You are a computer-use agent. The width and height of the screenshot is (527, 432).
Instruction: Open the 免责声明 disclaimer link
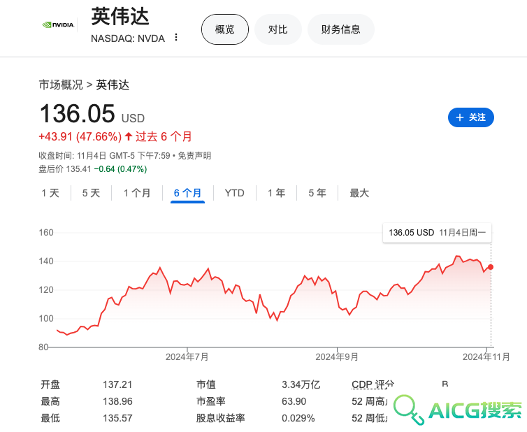194,156
